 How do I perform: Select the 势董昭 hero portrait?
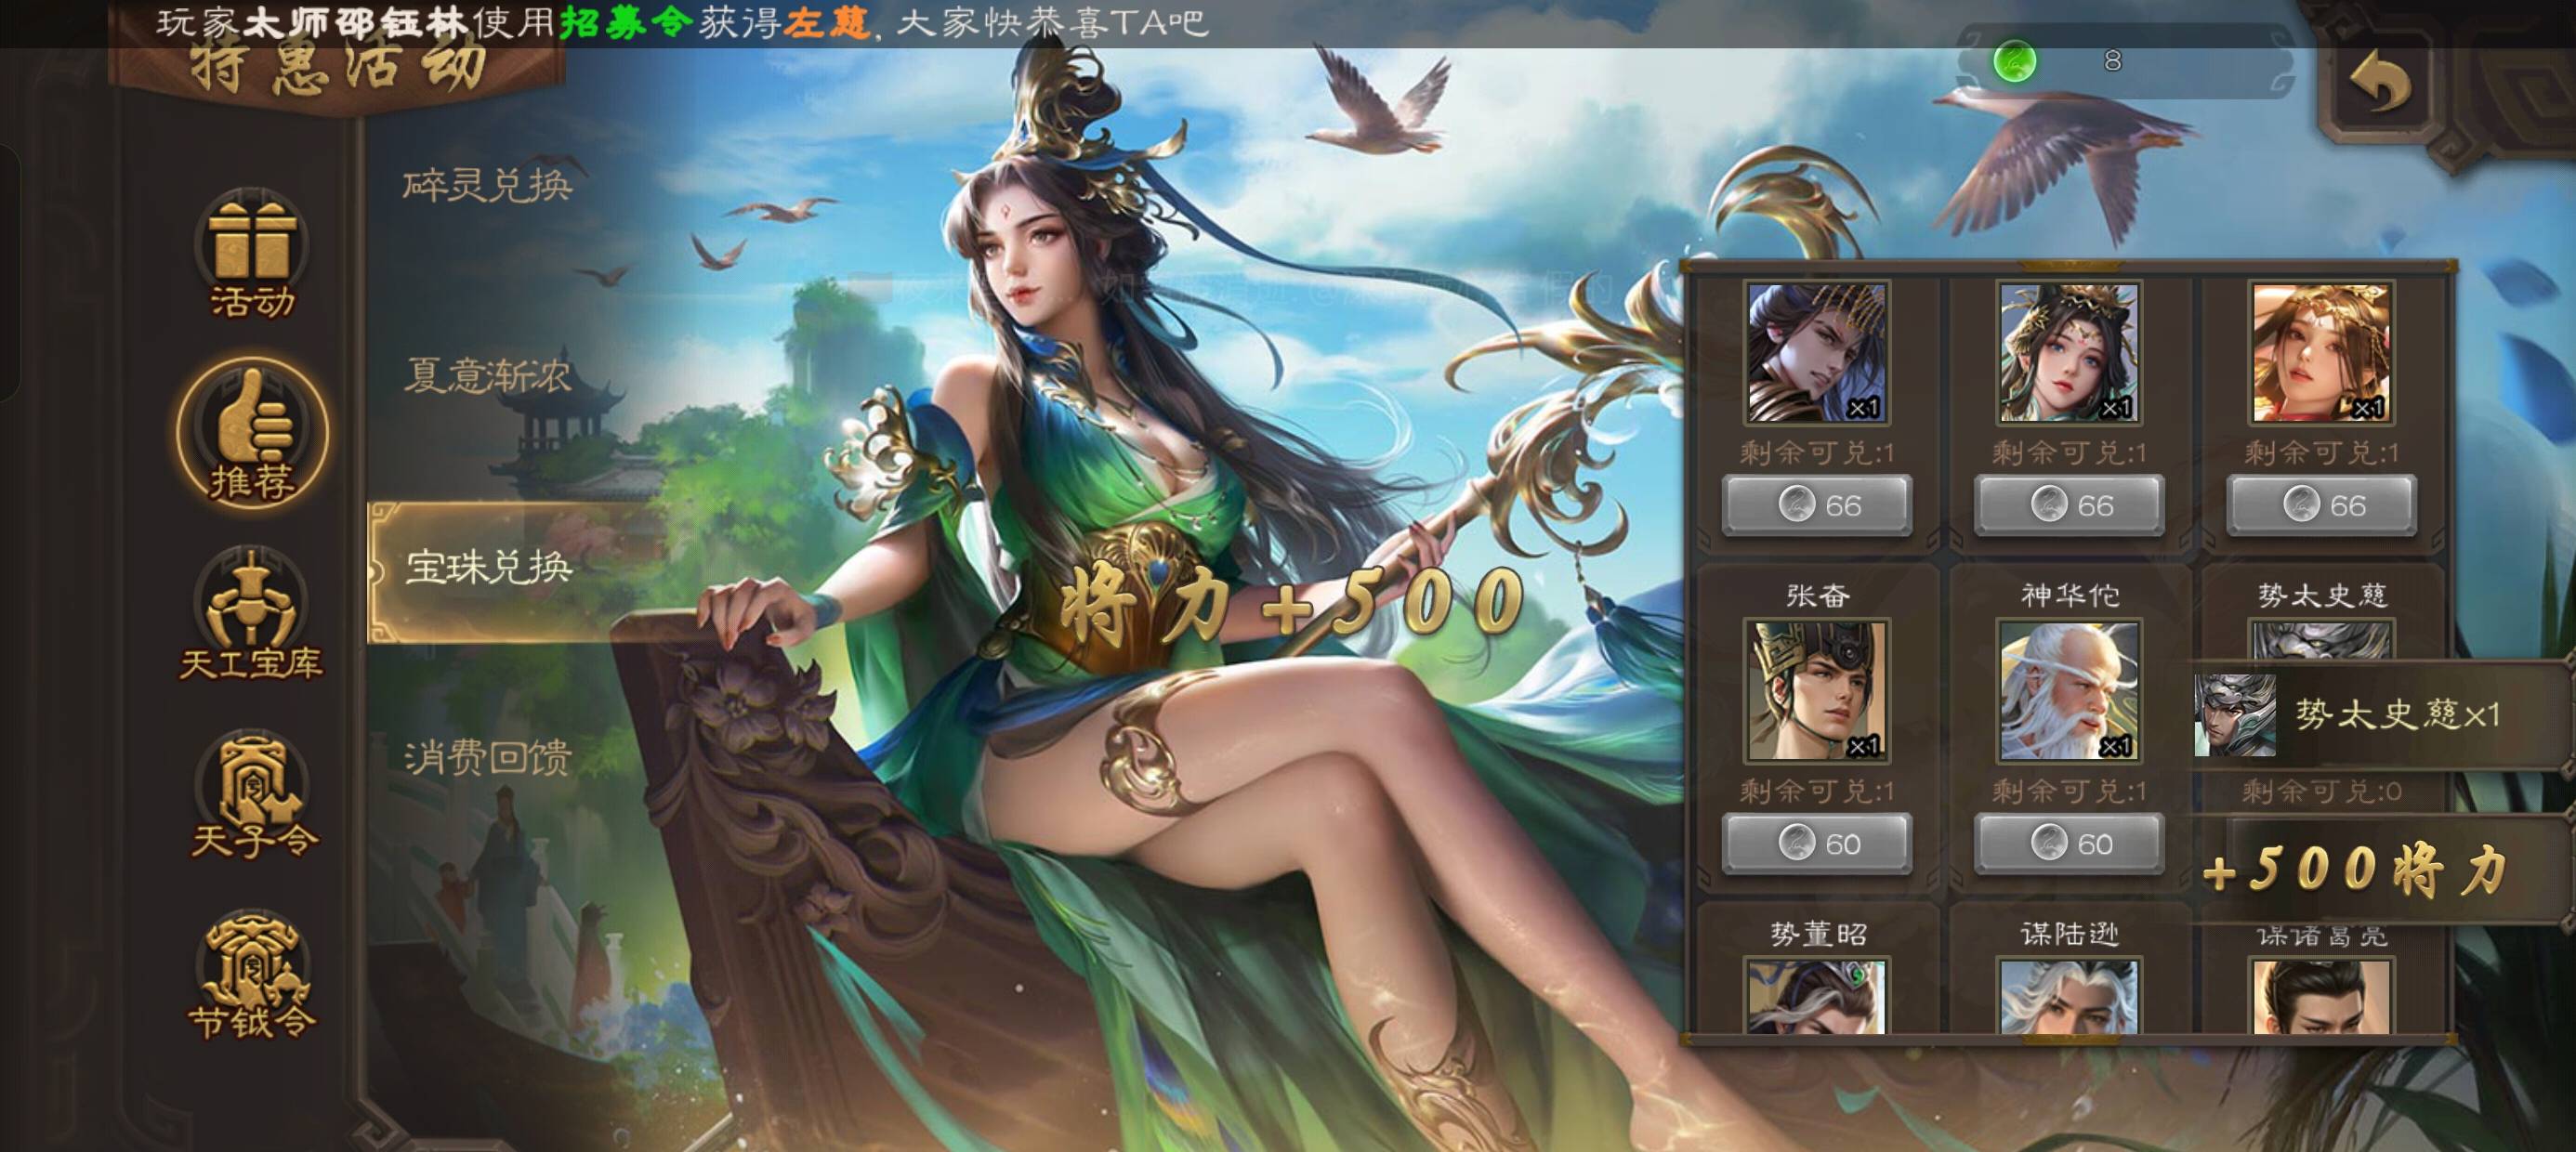1816,996
